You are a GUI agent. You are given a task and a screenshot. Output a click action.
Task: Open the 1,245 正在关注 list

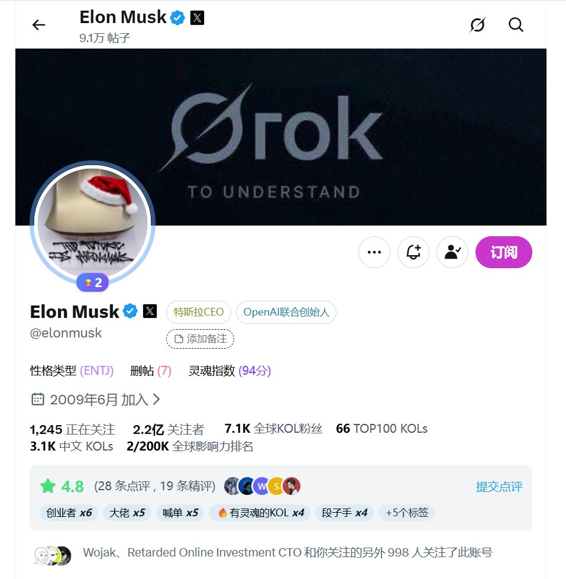coord(72,429)
